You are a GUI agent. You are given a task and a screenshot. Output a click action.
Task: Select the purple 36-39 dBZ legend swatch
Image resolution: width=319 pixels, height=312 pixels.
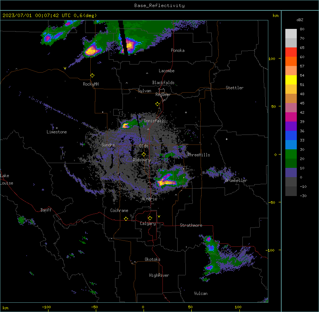[291, 126]
